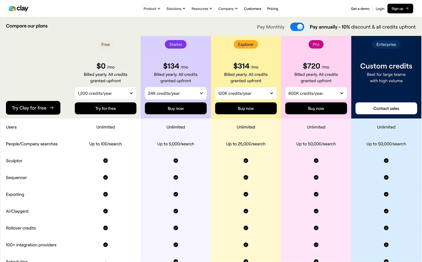
Task: Open the Product menu in the navbar
Action: (x=152, y=9)
